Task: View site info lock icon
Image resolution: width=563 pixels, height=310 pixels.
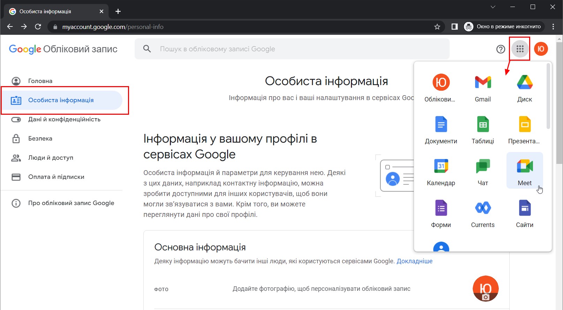Action: coord(55,27)
